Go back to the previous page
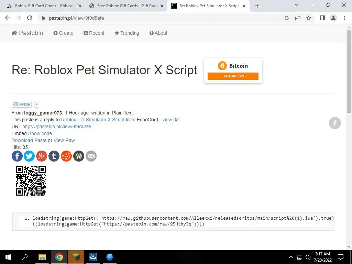Screen dimensions: 352x264 [x=8, y=18]
